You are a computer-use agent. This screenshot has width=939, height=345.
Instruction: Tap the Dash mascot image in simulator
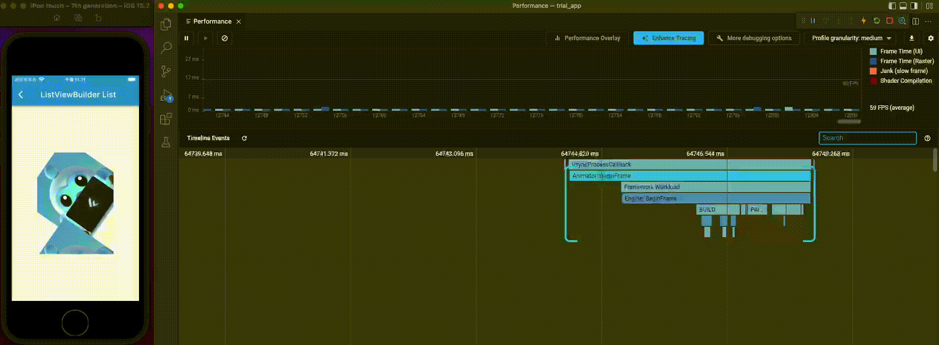(x=76, y=203)
